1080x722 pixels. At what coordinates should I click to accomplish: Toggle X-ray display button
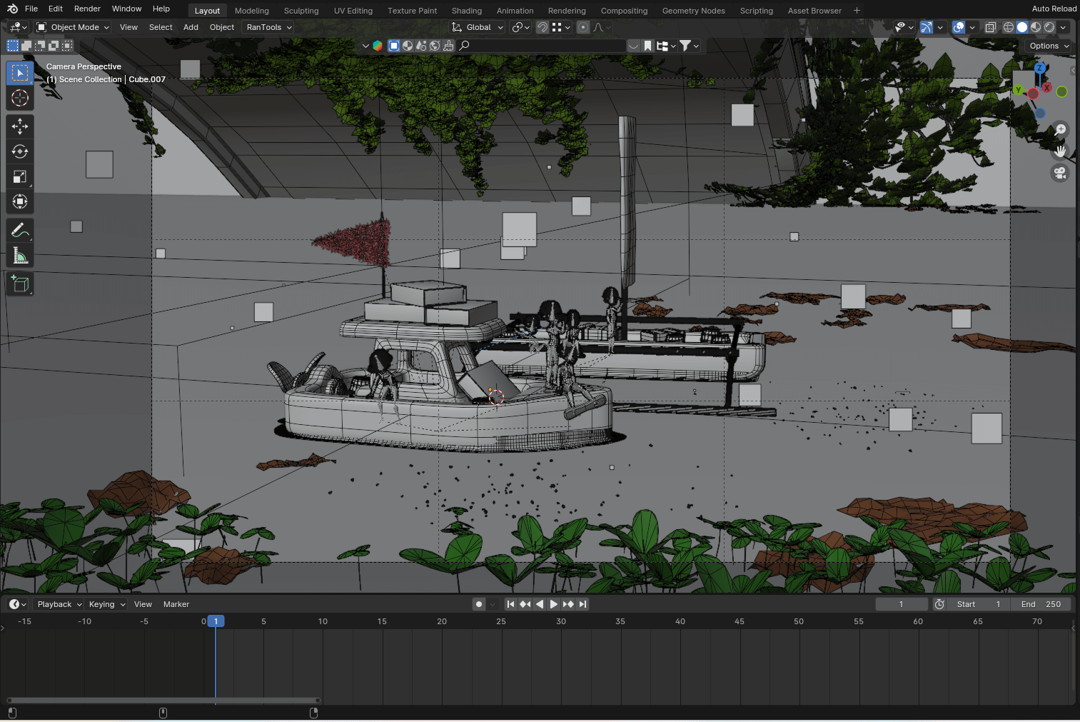[990, 27]
